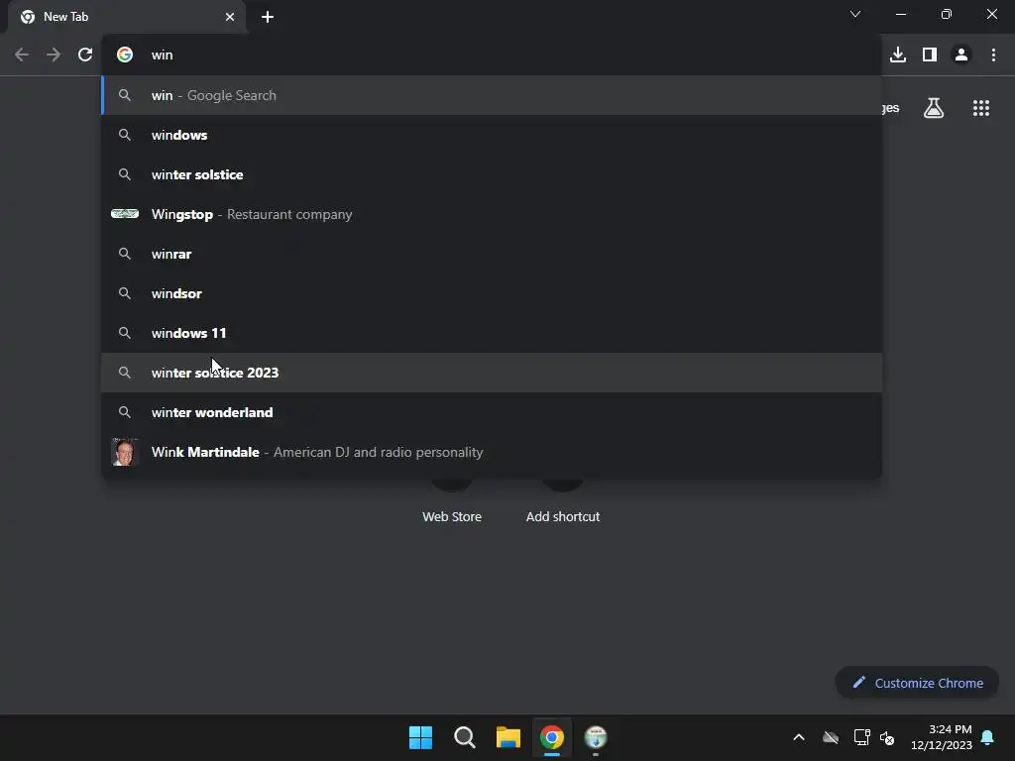Open the taskbar Search icon

point(464,737)
